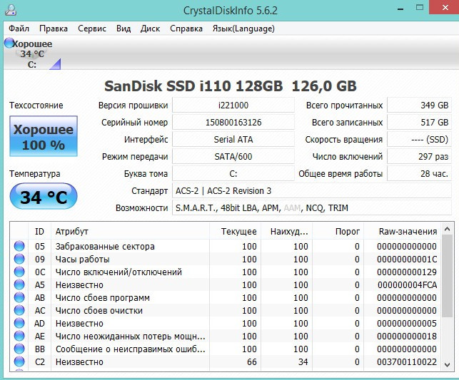Click the Температура label
459x380 pixels.
tap(34, 174)
